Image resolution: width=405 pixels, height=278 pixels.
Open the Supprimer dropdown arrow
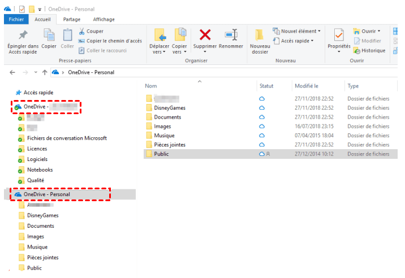click(x=205, y=51)
